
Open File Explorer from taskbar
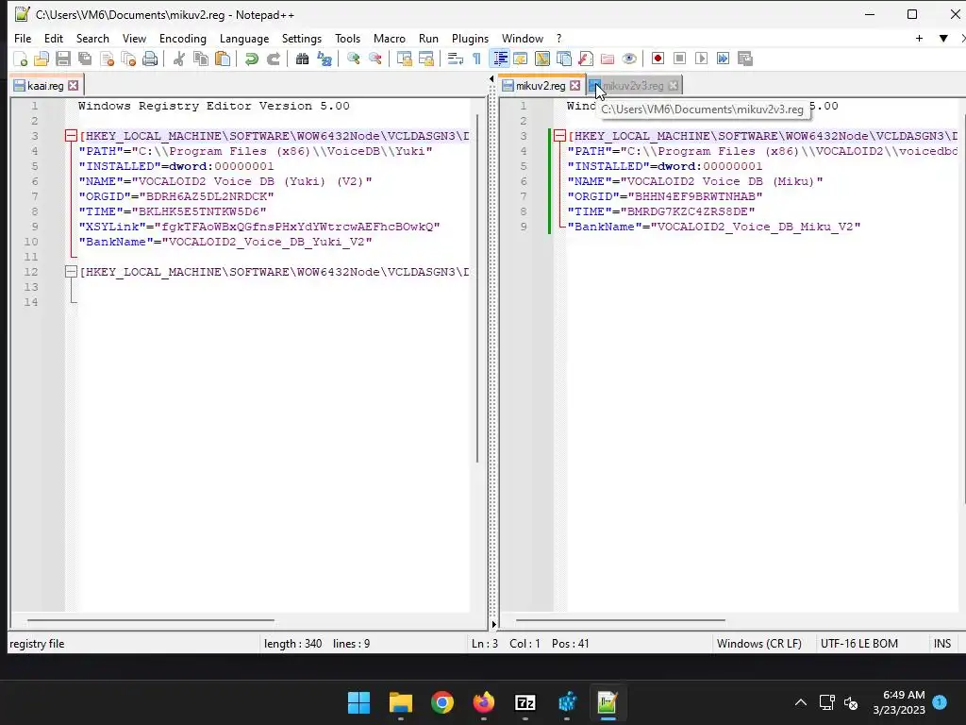point(400,702)
